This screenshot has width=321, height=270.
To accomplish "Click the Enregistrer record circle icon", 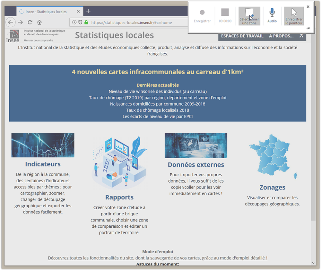I will 202,12.
